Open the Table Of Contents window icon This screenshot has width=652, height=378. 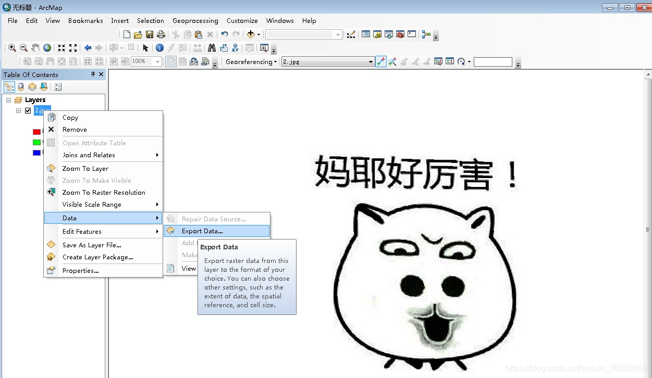(366, 34)
